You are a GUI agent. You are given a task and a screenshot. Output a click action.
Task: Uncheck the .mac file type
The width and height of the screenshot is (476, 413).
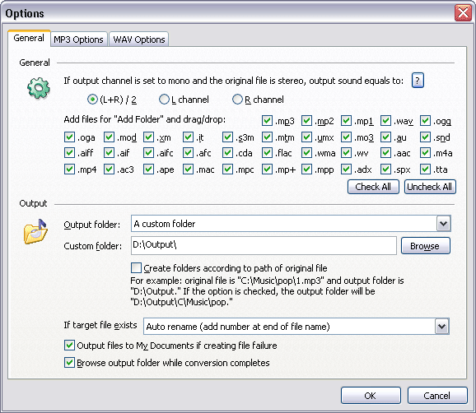[x=188, y=169]
